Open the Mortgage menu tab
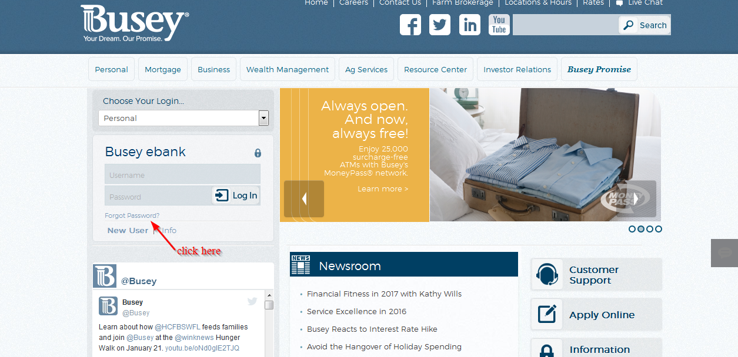Screen dimensions: 738x357 tap(163, 69)
